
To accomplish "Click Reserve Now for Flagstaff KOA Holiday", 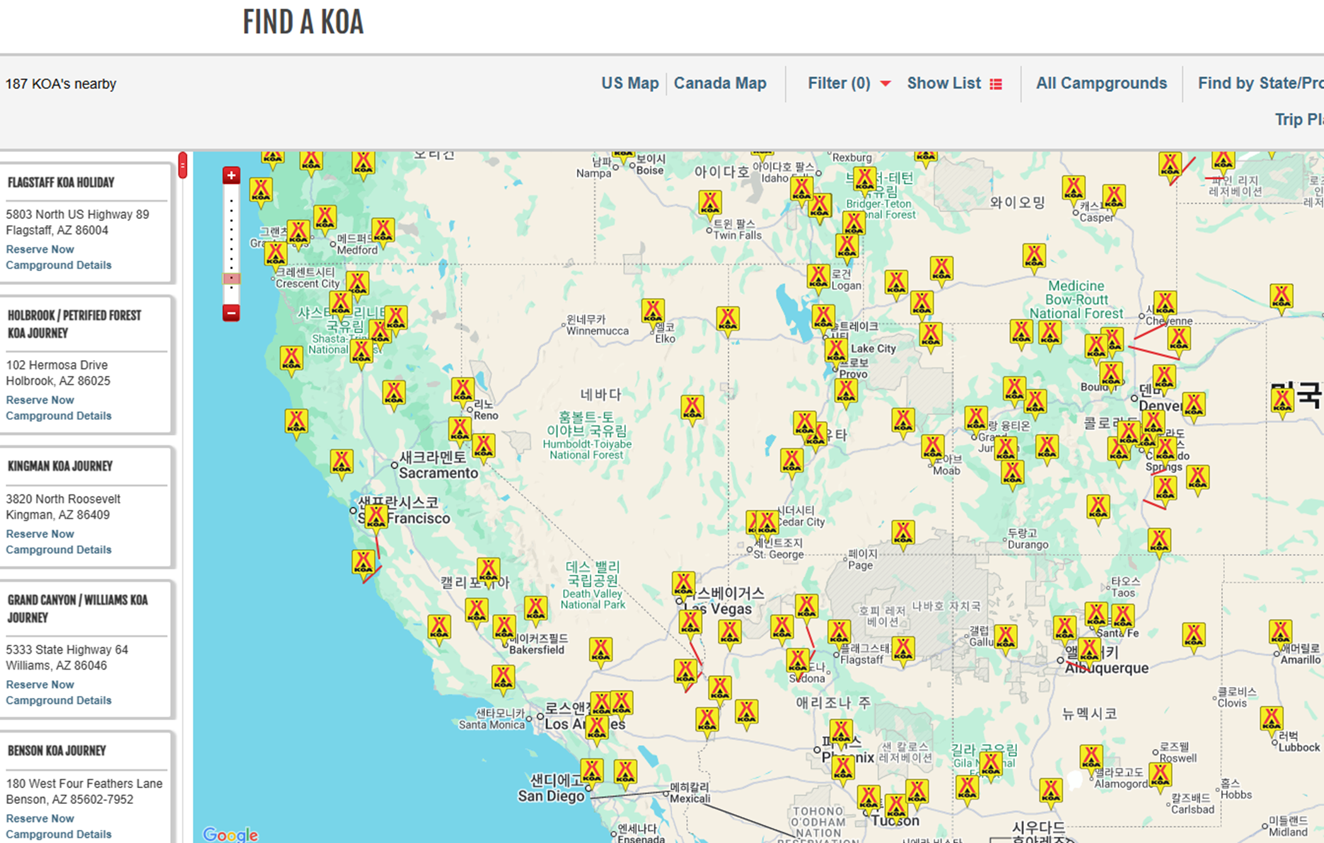I will [40, 249].
